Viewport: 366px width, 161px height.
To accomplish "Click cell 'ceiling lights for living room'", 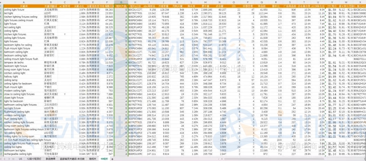I will 23,136.
